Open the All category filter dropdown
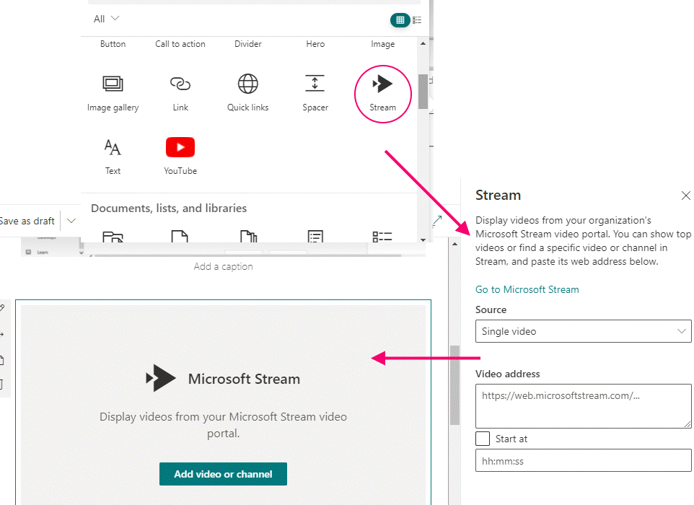Viewport: 694px width, 505px height. 106,19
